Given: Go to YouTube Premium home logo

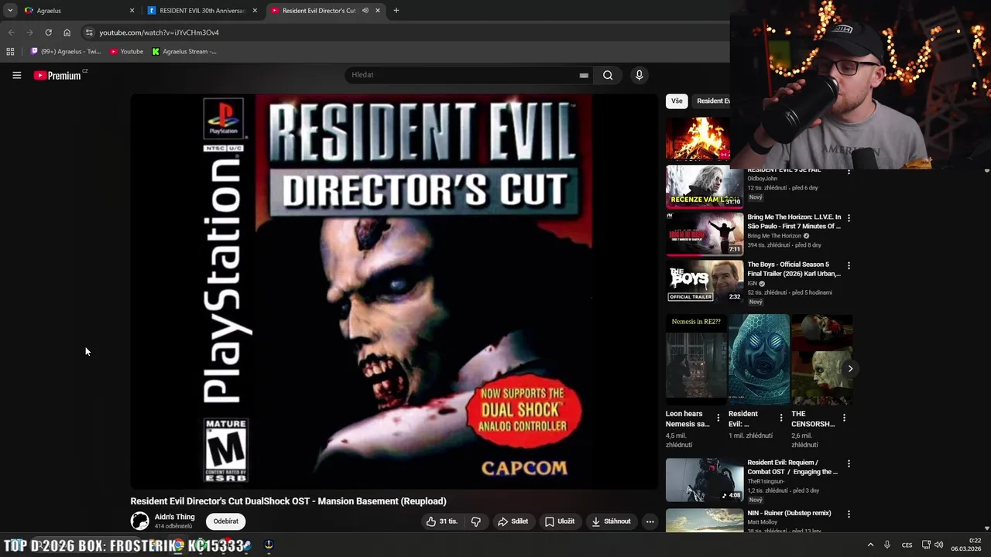Looking at the screenshot, I should coord(58,75).
